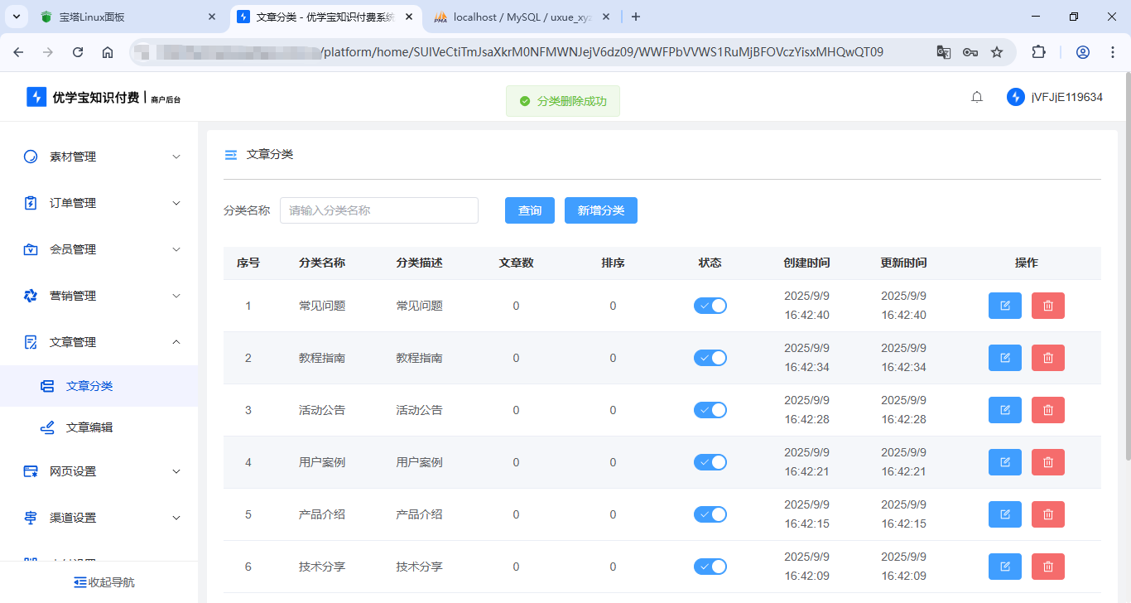The image size is (1131, 603).
Task: Expand the 素材管理 sidebar menu
Action: point(99,157)
